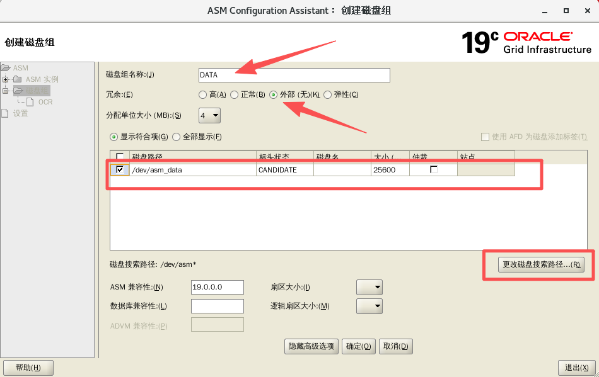The image size is (599, 377).
Task: Click the 设置 page icon
Action: tap(4, 113)
